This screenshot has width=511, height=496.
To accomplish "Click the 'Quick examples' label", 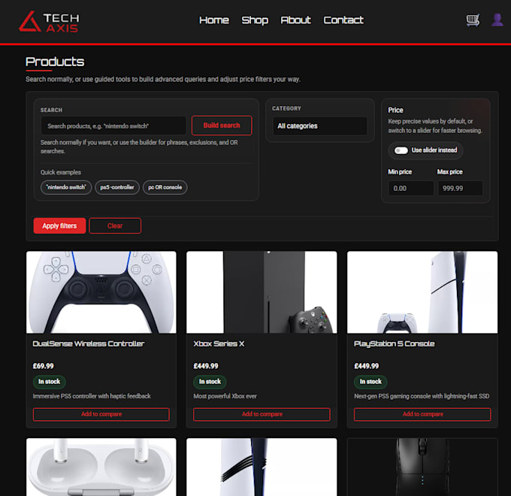I will 61,172.
